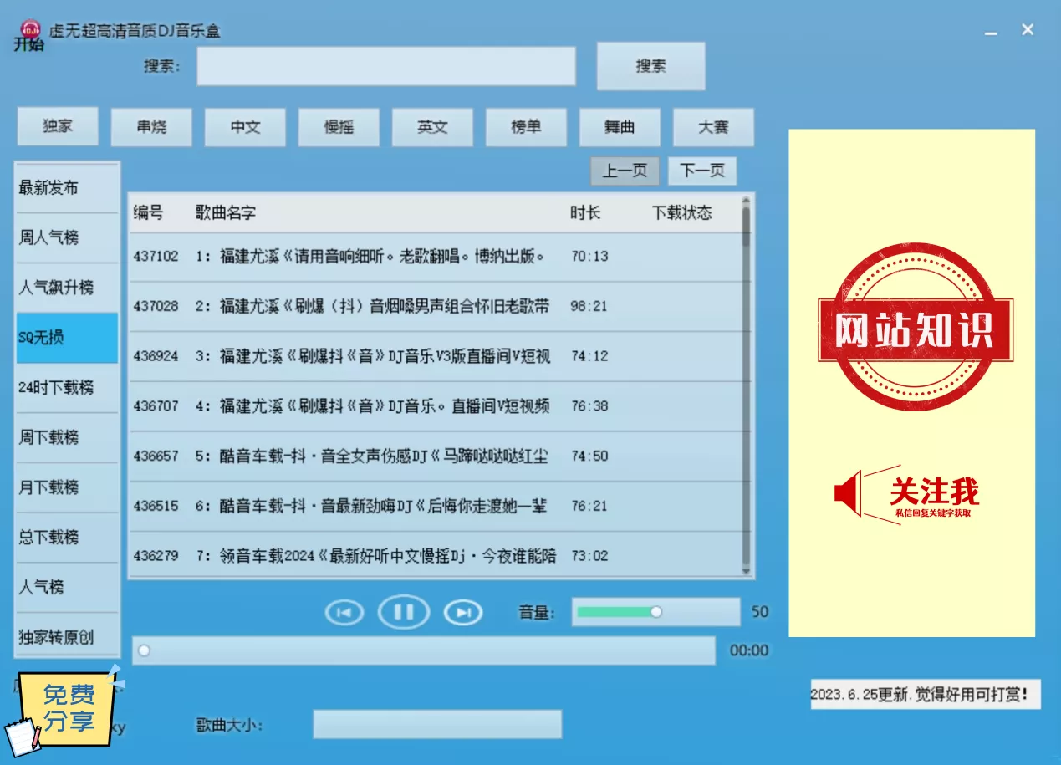Open the 周下载榜 chart list
Viewport: 1061px width, 765px height.
[x=67, y=437]
